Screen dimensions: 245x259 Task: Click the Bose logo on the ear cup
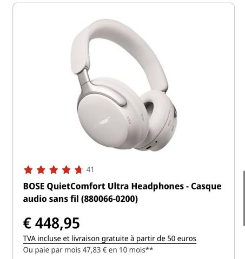(x=105, y=121)
